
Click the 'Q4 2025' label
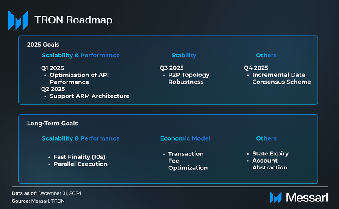click(256, 68)
